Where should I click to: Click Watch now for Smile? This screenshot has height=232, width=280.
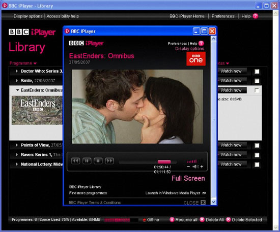pos(232,81)
